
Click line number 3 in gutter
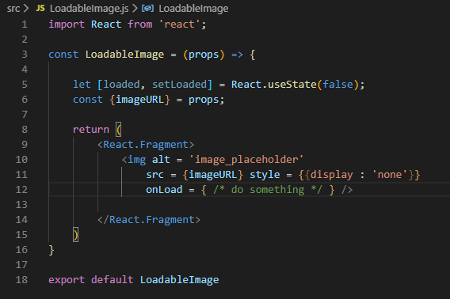tap(25, 55)
